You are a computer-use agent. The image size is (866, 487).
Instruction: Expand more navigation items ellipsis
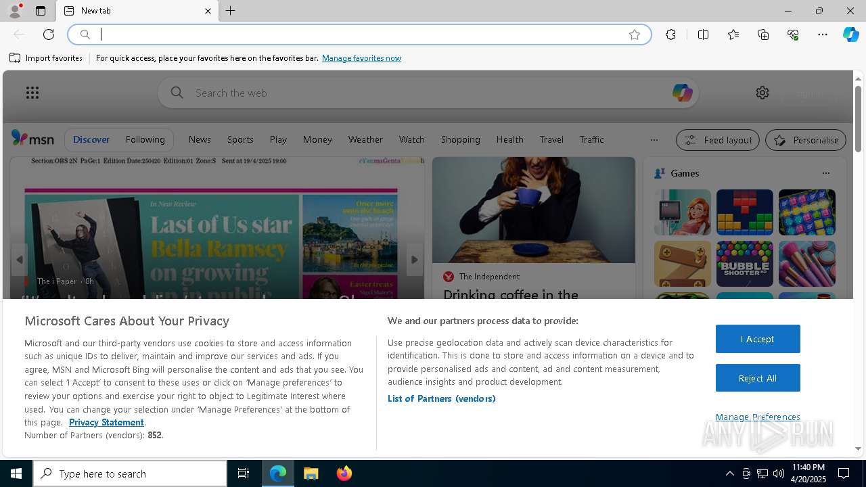tap(654, 140)
